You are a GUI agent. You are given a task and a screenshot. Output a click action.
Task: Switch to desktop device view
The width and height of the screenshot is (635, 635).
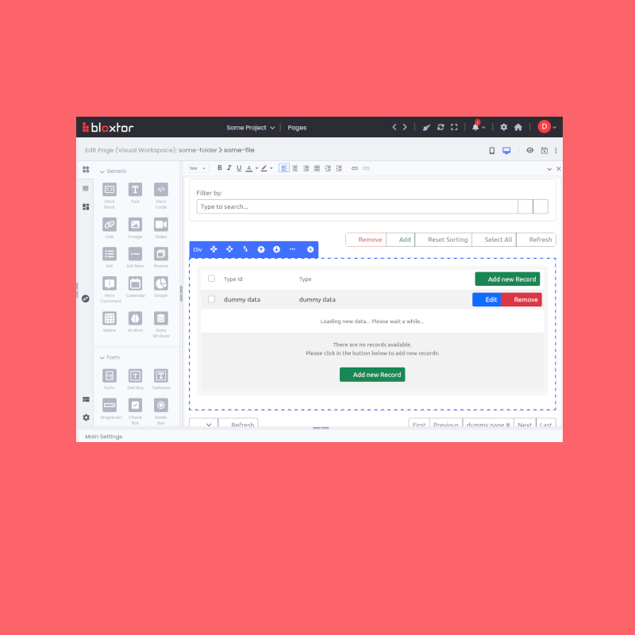[x=506, y=151]
